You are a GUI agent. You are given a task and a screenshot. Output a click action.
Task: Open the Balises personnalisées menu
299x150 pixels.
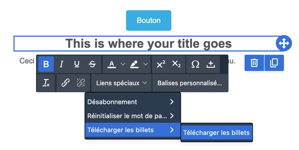[190, 83]
